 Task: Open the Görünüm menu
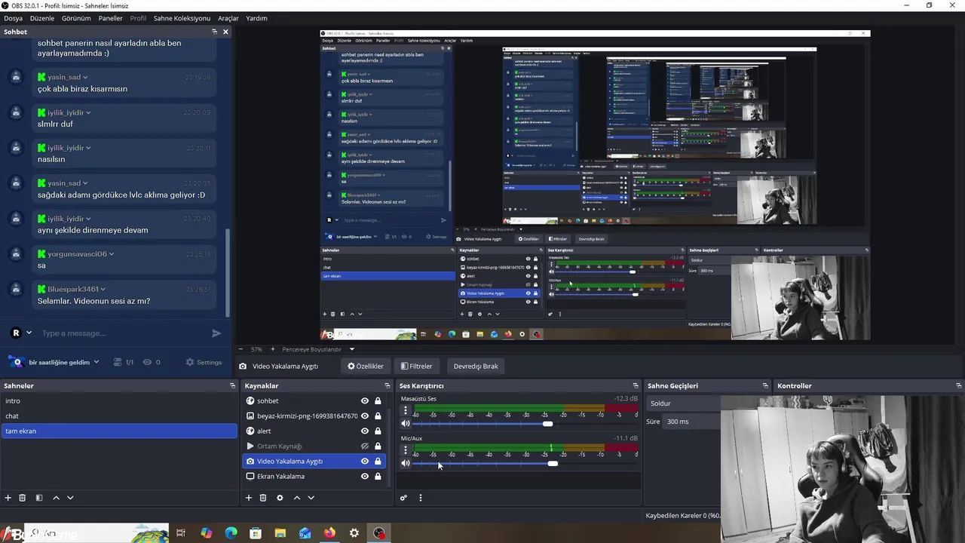coord(76,18)
